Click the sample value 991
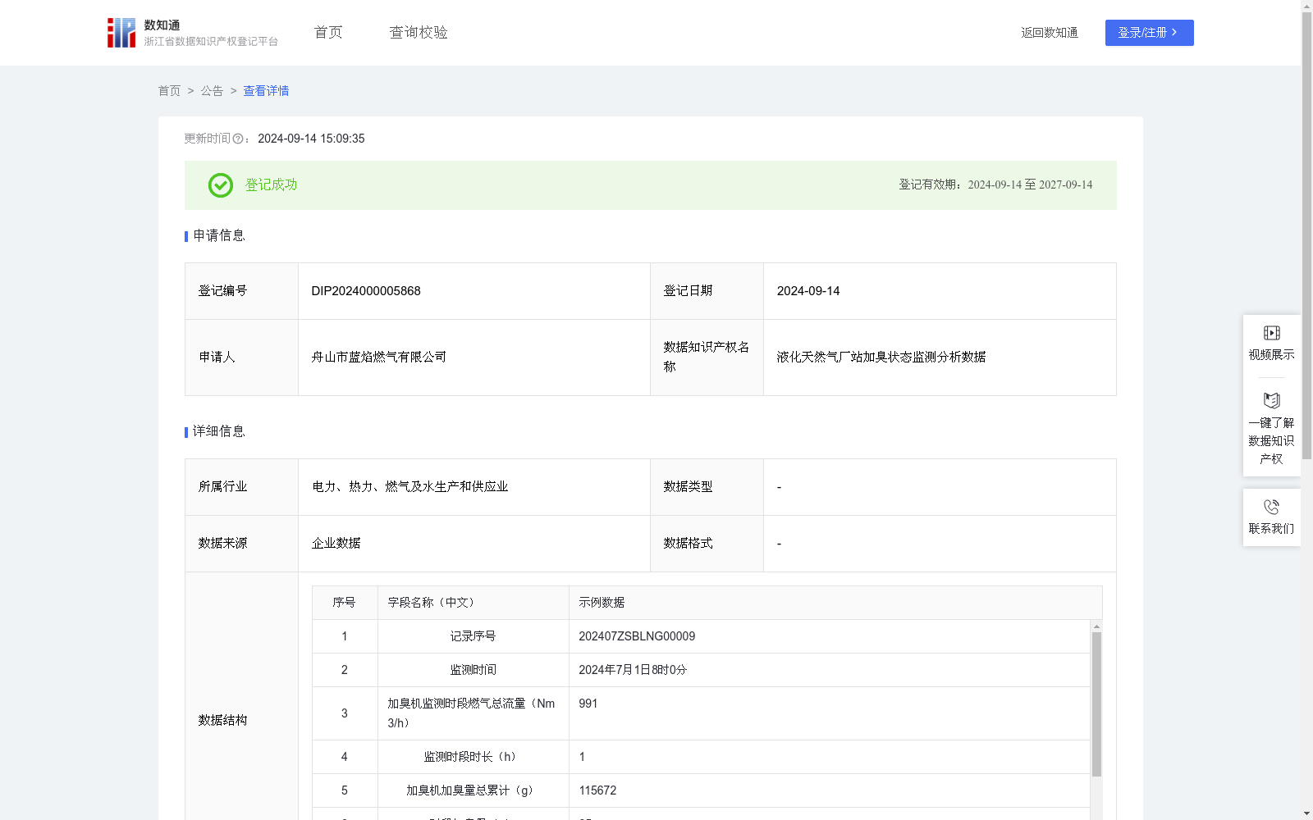 [x=588, y=704]
